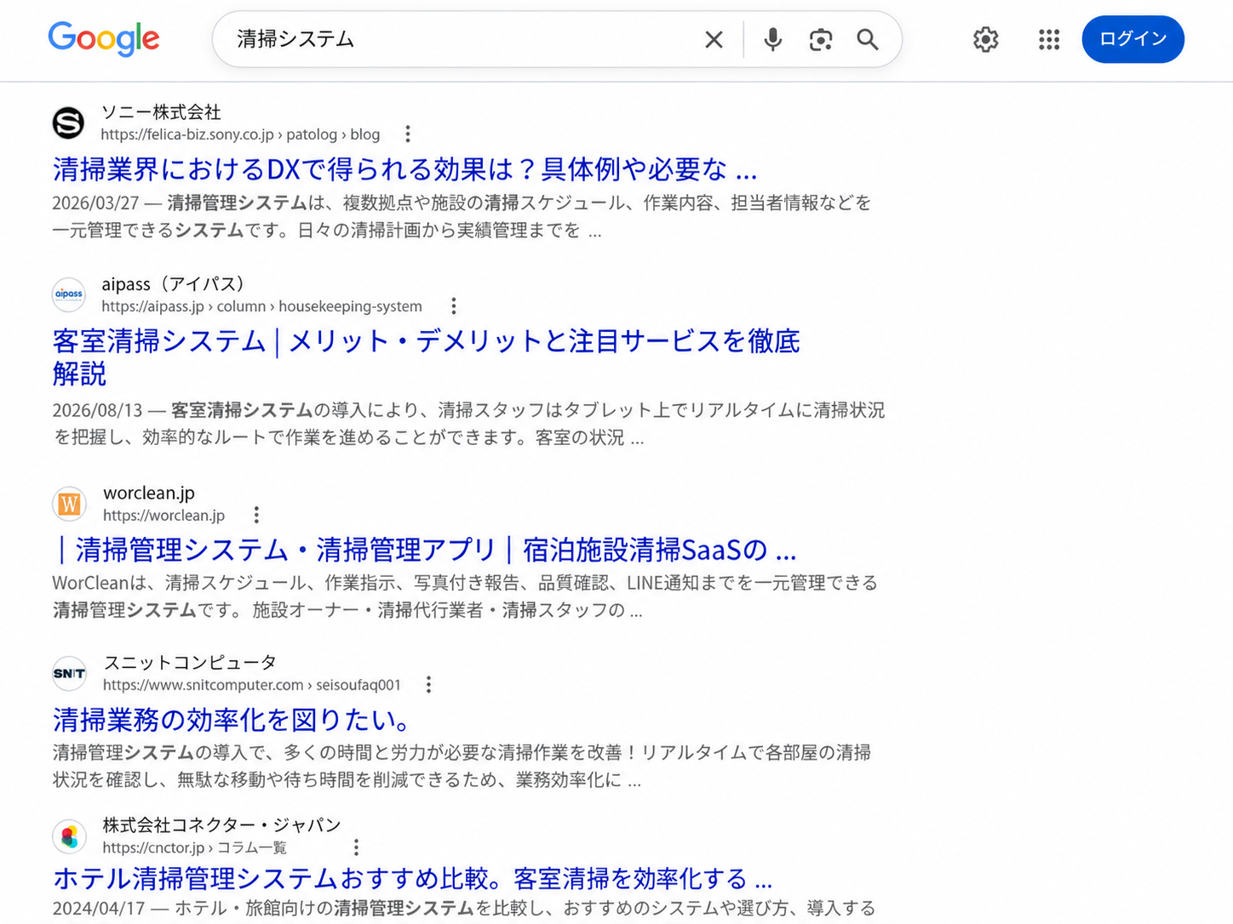
Task: Open more options for cnctor.jp result
Action: [x=356, y=847]
